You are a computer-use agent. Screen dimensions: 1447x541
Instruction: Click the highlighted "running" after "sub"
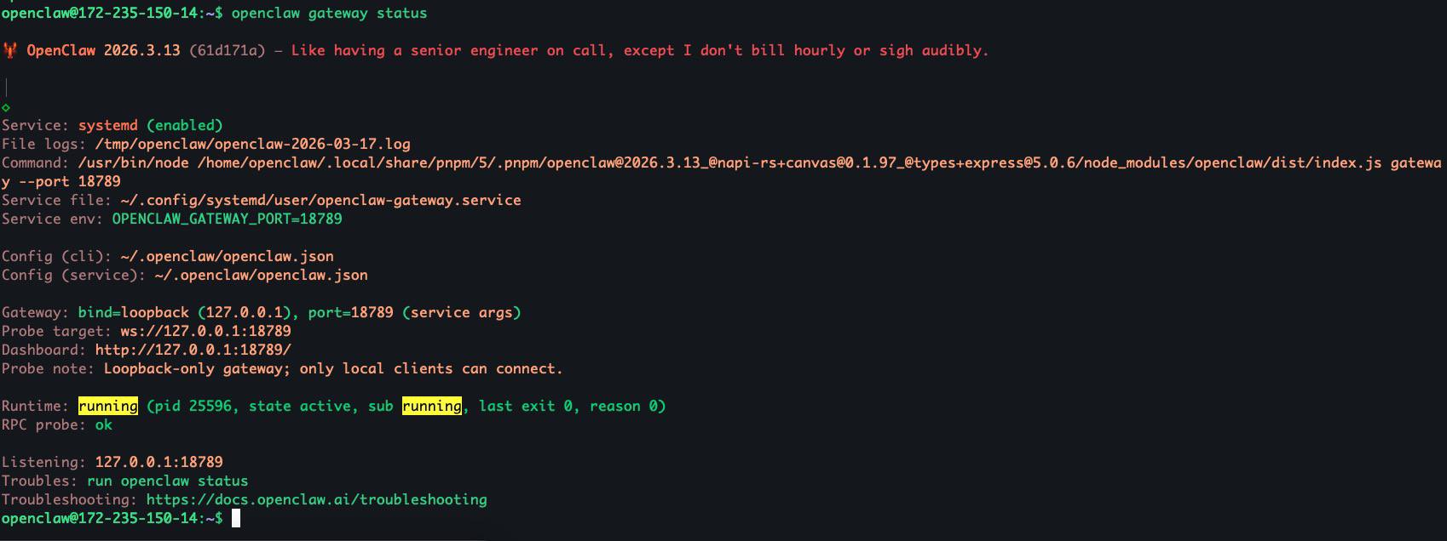point(431,407)
